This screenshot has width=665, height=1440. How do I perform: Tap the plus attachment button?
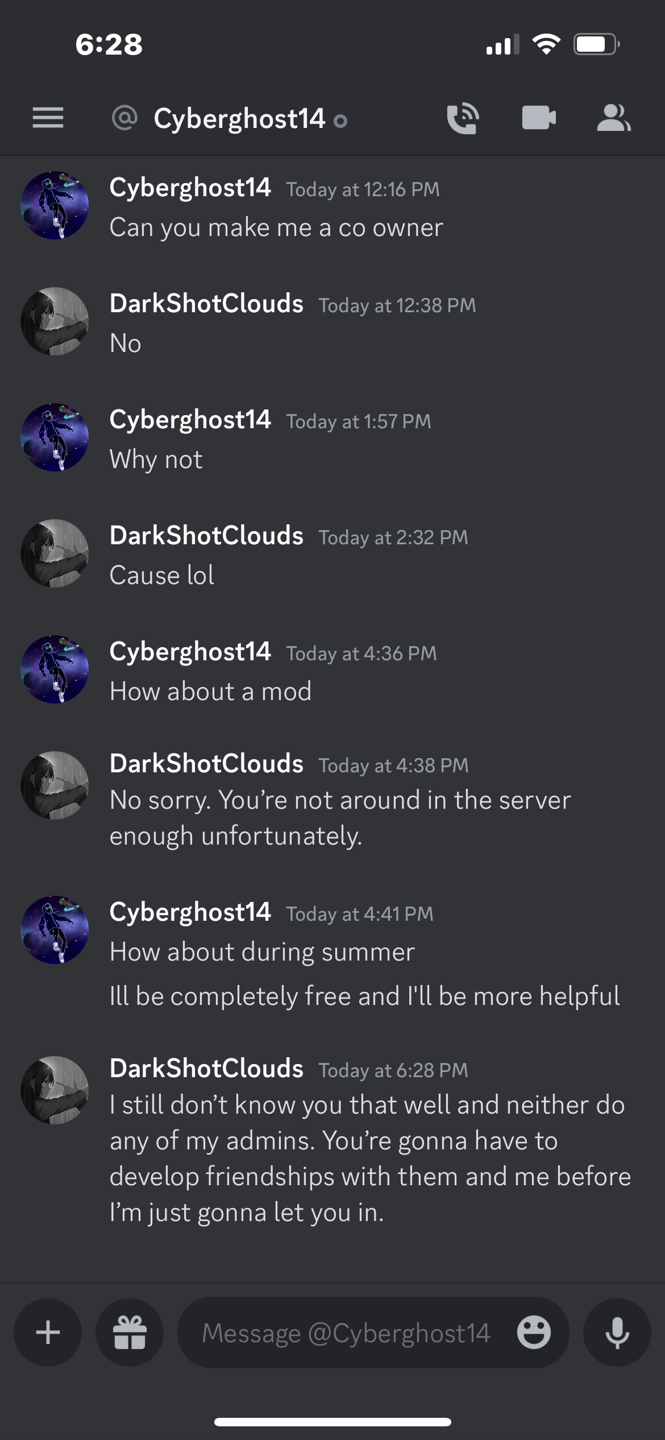click(x=48, y=1333)
